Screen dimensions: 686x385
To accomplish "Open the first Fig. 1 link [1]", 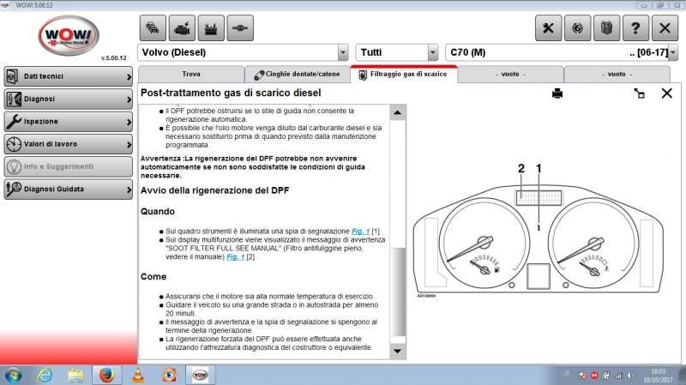I will [x=360, y=231].
